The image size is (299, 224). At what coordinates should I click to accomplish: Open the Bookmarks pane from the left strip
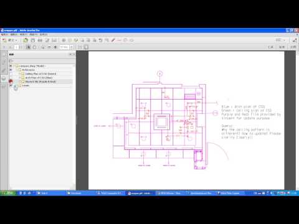pos(4,62)
